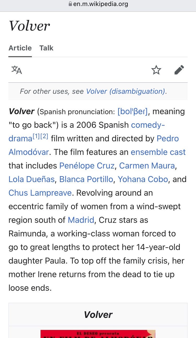This screenshot has height=338, width=196.
Task: Open citation reference [1]
Action: [x=36, y=136]
